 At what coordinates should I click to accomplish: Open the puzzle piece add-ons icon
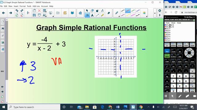click(80, 13)
